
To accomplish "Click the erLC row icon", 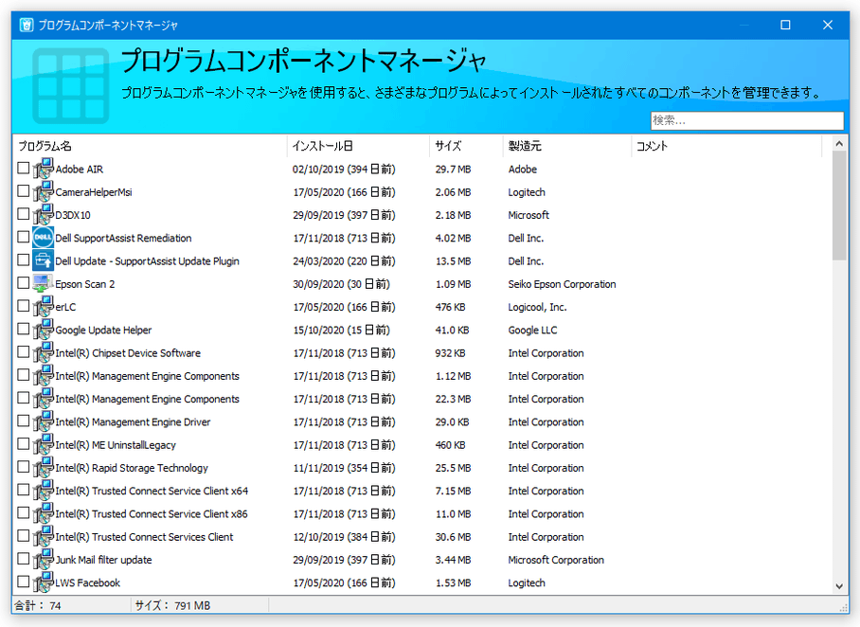I will click(x=43, y=307).
